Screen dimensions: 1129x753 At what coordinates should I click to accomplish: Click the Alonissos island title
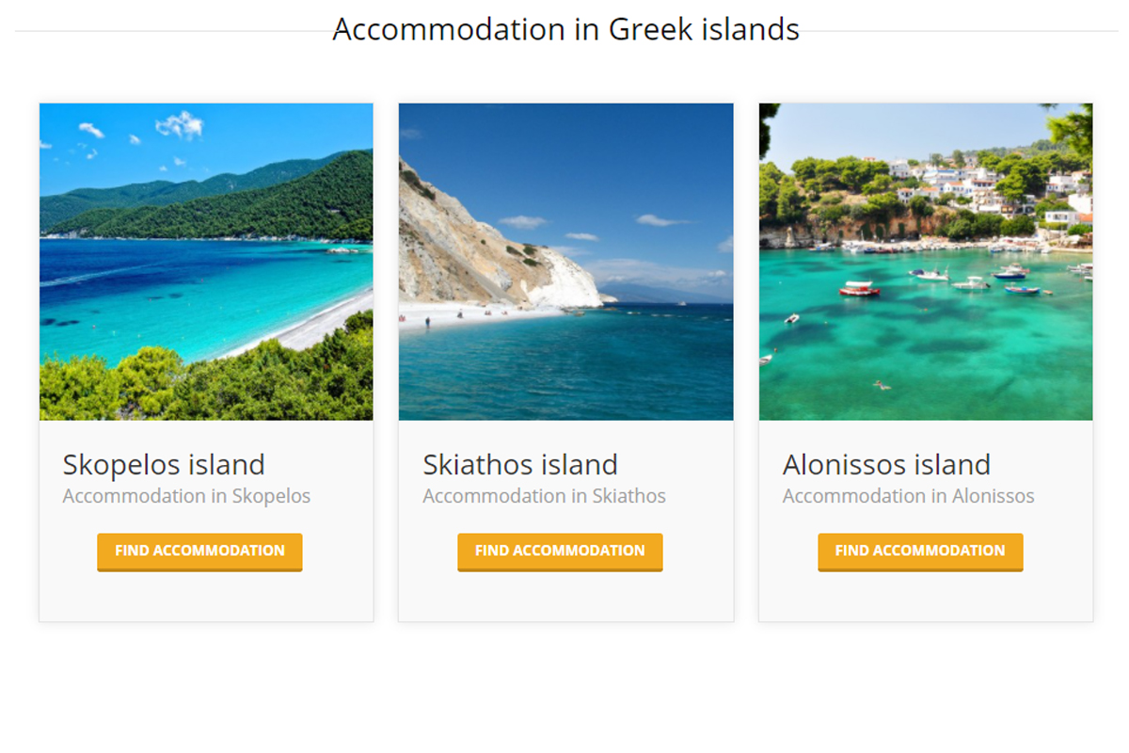(886, 464)
